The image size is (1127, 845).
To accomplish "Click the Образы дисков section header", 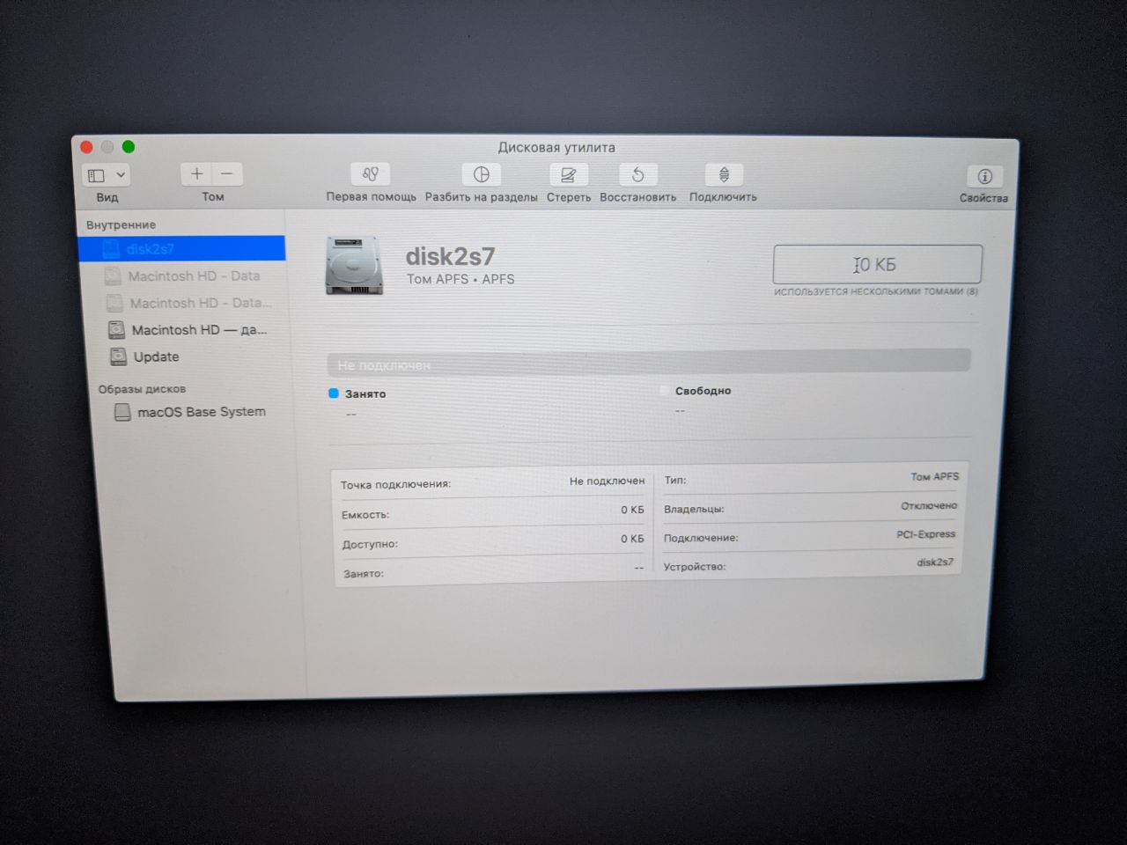I will [142, 389].
